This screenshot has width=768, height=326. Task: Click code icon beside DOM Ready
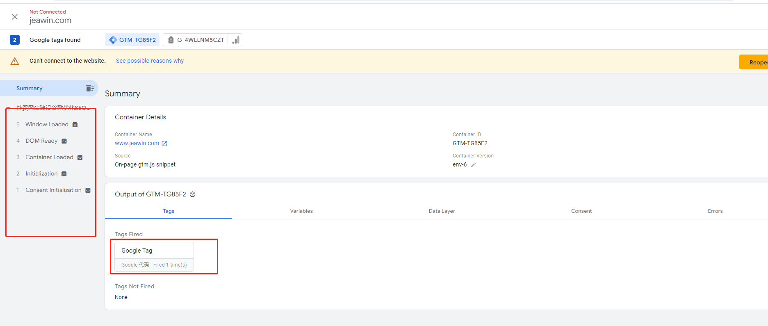64,141
